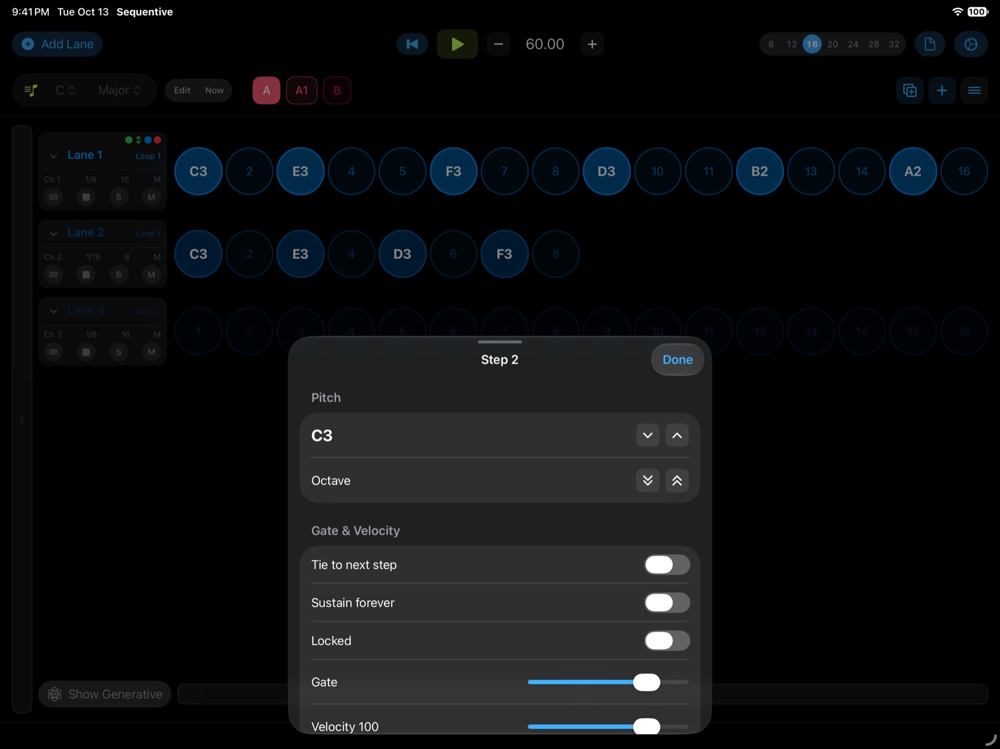The image size is (1000, 749).
Task: Select 32 steps in length selector
Action: tap(894, 44)
